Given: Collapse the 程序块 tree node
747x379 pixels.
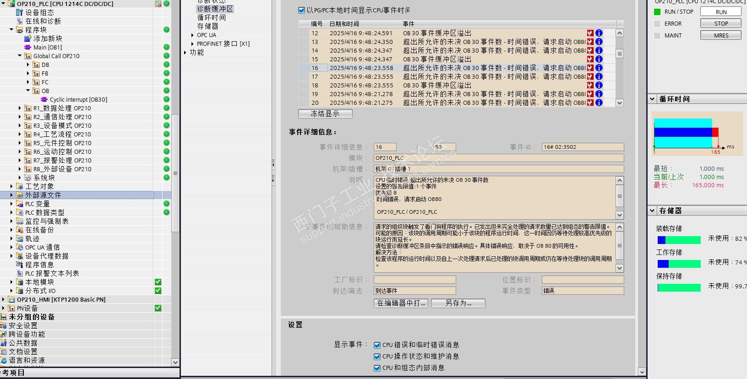Looking at the screenshot, I should [x=11, y=30].
